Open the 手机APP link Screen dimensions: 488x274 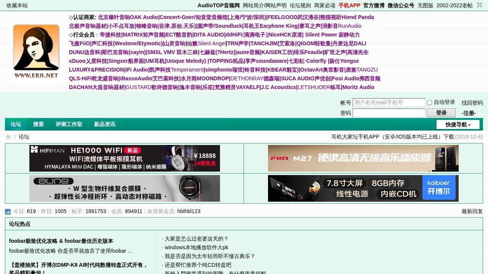coord(349,5)
